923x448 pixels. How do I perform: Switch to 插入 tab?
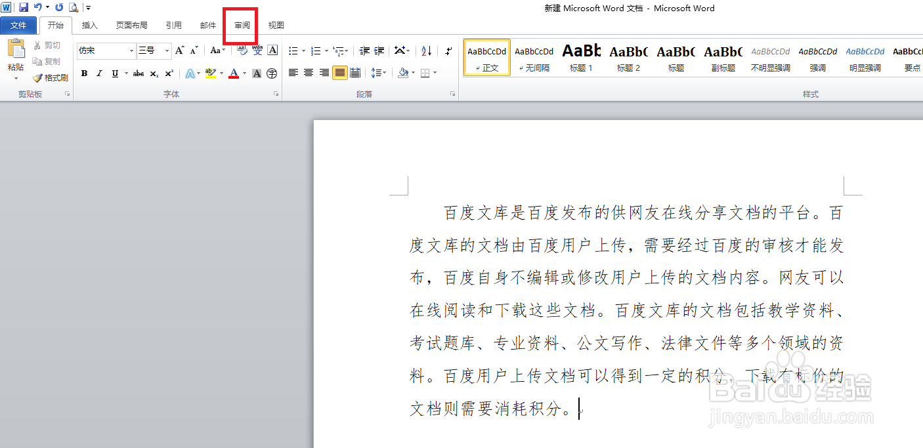coord(90,25)
